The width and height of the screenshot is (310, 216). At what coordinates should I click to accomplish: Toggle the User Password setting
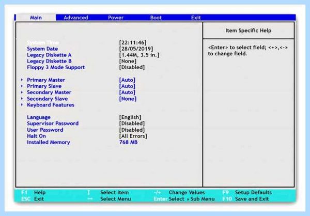point(132,130)
